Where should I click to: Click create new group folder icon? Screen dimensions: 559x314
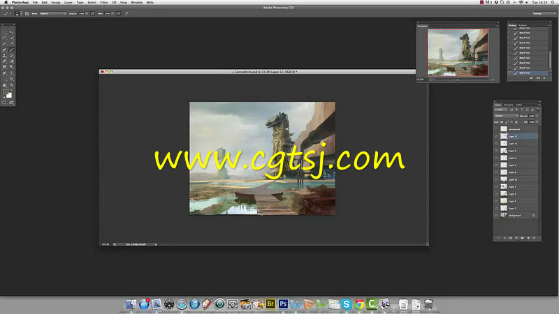click(x=522, y=238)
